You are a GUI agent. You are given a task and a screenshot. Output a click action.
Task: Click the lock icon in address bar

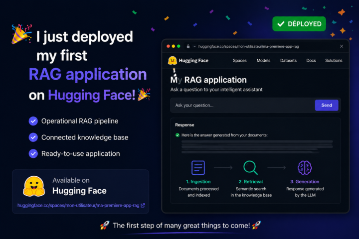(188, 46)
